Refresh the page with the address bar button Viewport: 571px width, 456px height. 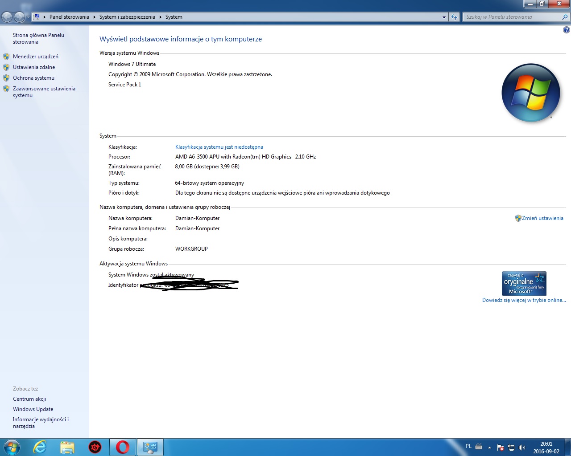pyautogui.click(x=454, y=17)
